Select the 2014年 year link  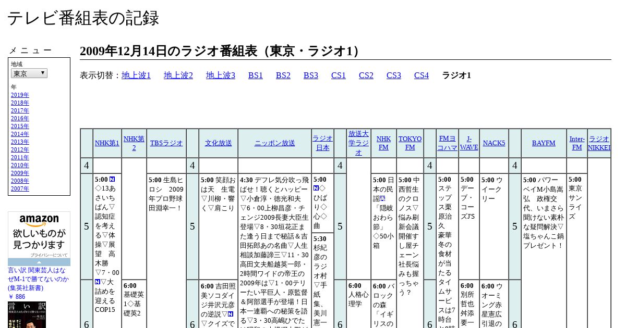[20, 134]
